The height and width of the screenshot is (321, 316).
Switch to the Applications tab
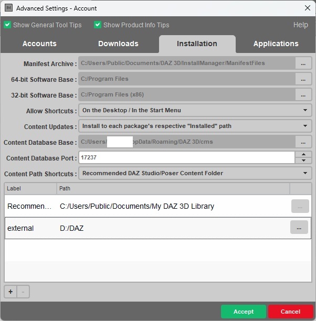(x=276, y=44)
